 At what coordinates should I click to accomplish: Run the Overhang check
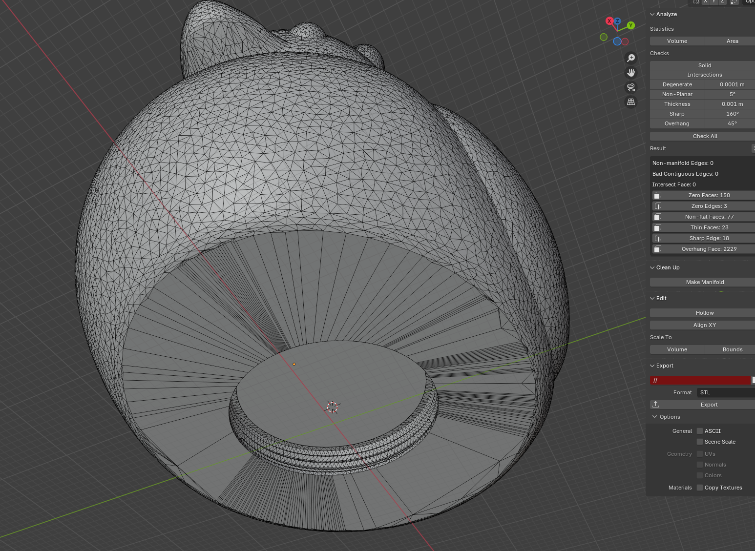click(677, 123)
